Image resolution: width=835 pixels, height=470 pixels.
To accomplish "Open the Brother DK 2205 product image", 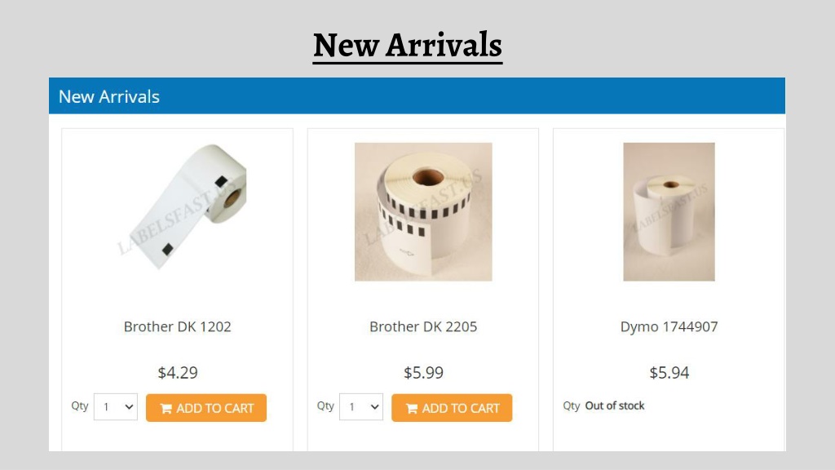I will coord(423,211).
